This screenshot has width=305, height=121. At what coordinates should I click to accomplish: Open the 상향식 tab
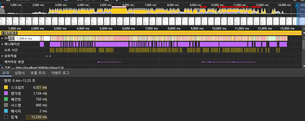pos(20,73)
